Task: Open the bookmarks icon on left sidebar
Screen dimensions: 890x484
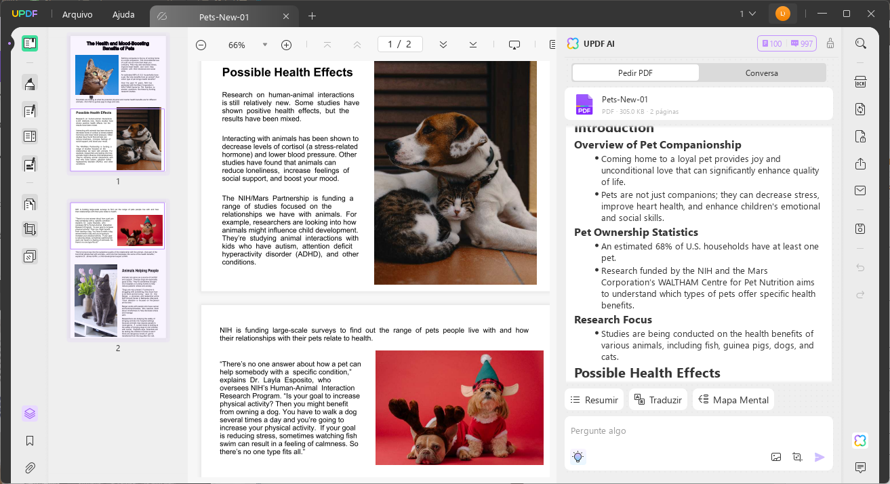Action: coord(29,441)
